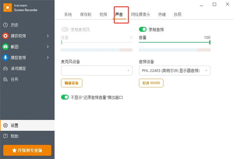The height and width of the screenshot is (159, 234).
Task: Click the green Screenshot camera icon
Action: (5, 47)
